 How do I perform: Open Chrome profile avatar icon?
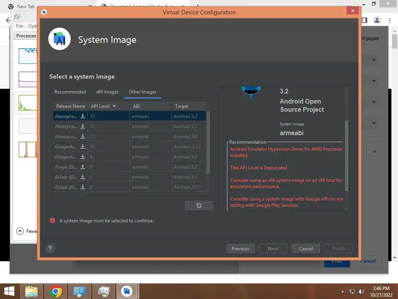pos(377,20)
